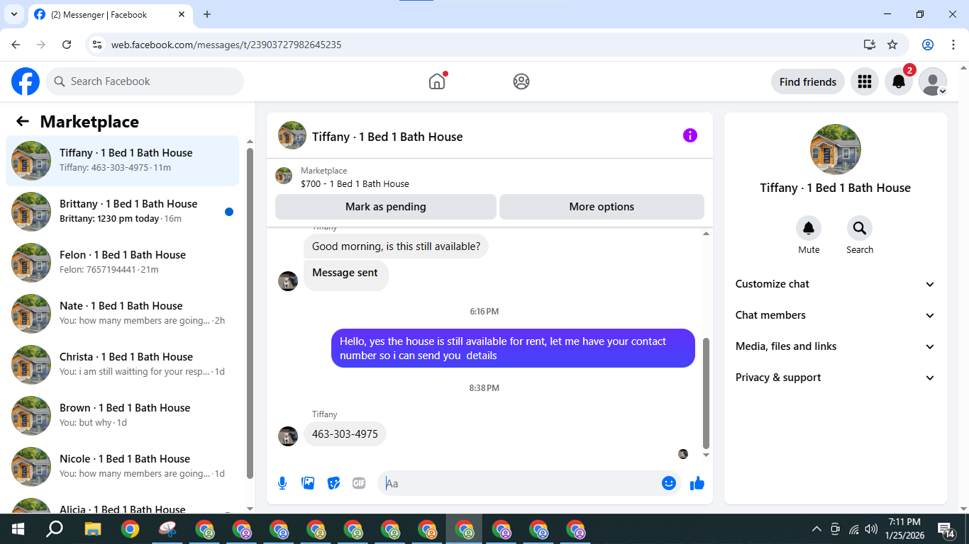Choose a sticker with the sticker icon
Screen dimensions: 969x544
tap(333, 483)
